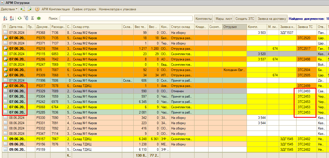The width and height of the screenshot is (329, 158).
Task: Click the document icon in row P5330
Action: [5, 118]
